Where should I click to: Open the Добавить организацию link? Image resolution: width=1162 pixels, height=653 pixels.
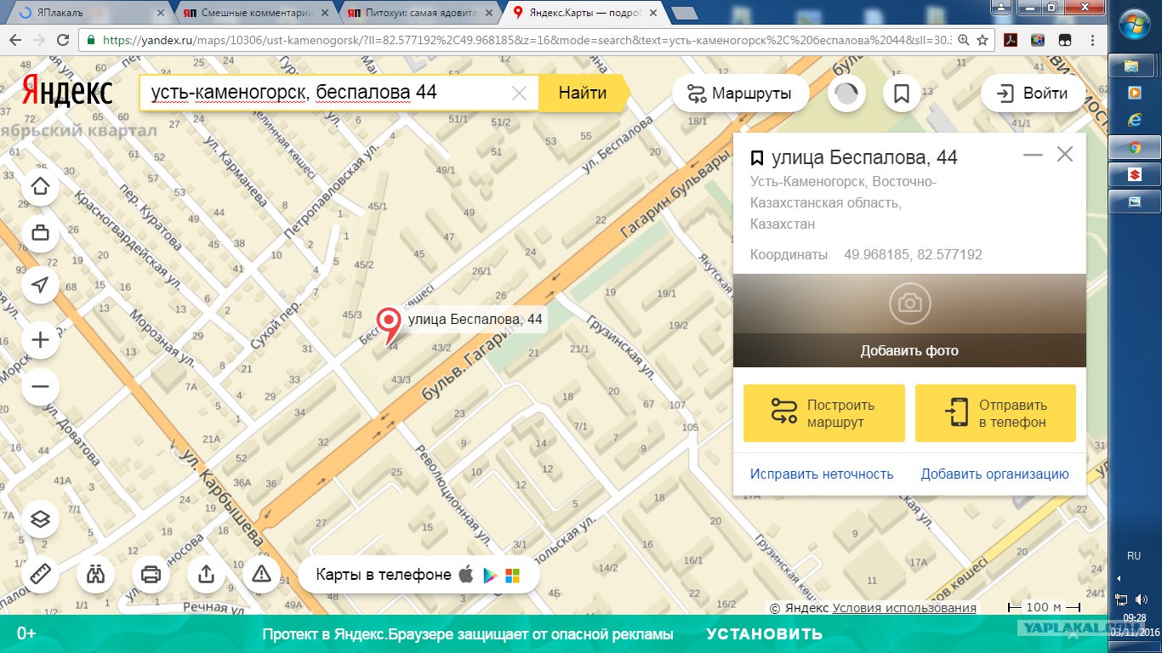pyautogui.click(x=994, y=474)
